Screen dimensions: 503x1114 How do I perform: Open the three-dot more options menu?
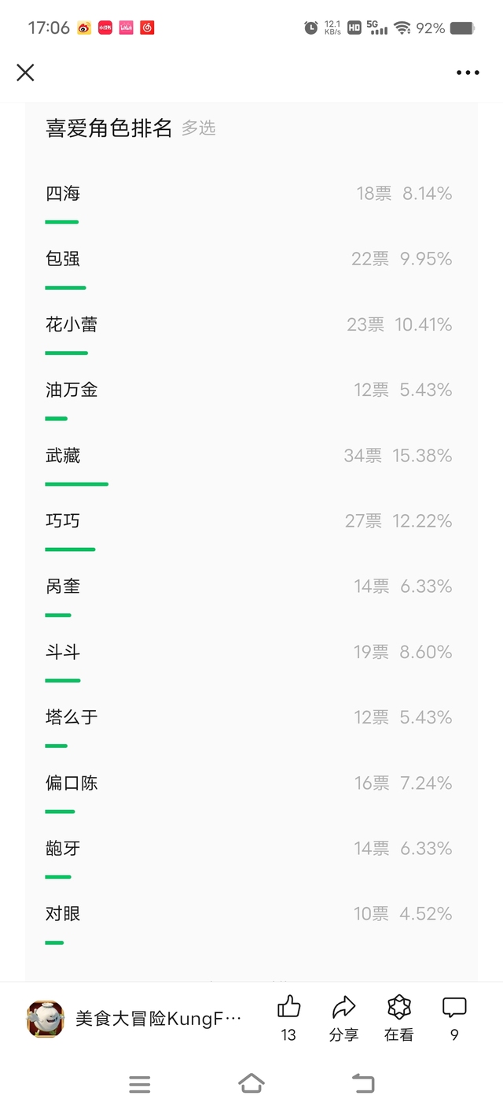[468, 72]
